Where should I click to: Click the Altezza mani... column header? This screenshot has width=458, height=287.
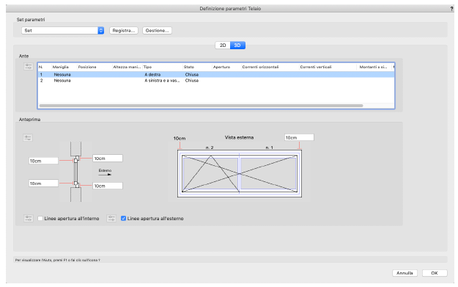coord(127,67)
